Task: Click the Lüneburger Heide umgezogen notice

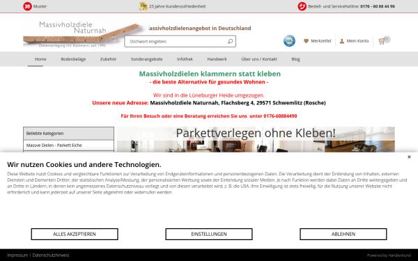Action: pyautogui.click(x=209, y=95)
